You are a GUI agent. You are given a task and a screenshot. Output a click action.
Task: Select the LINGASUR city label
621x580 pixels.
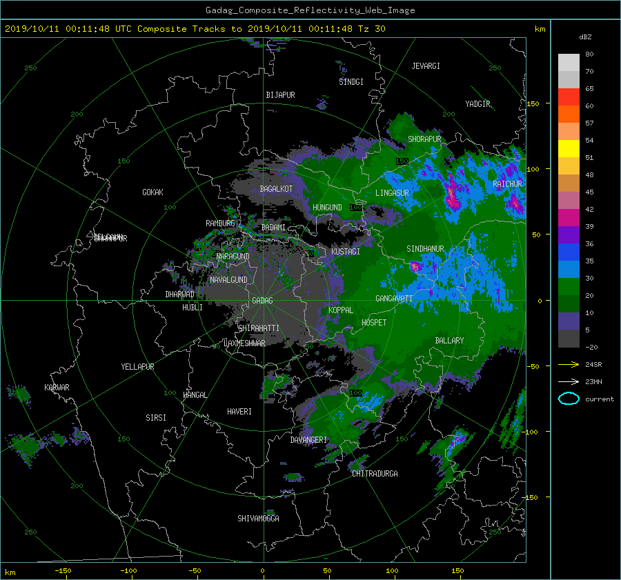click(392, 193)
